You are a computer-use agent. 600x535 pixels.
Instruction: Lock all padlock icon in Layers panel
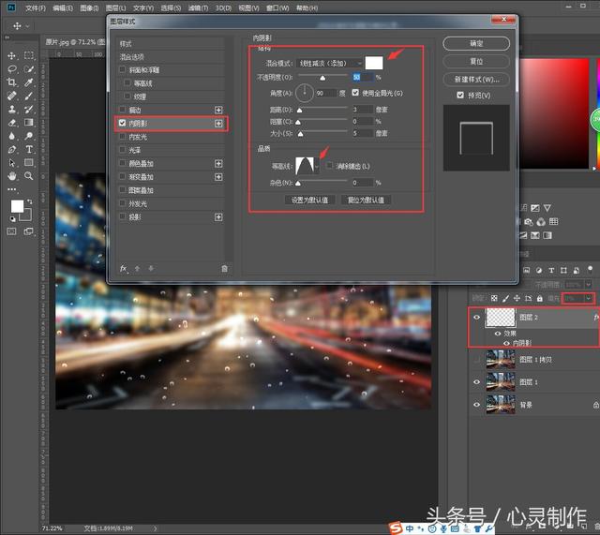(540, 298)
